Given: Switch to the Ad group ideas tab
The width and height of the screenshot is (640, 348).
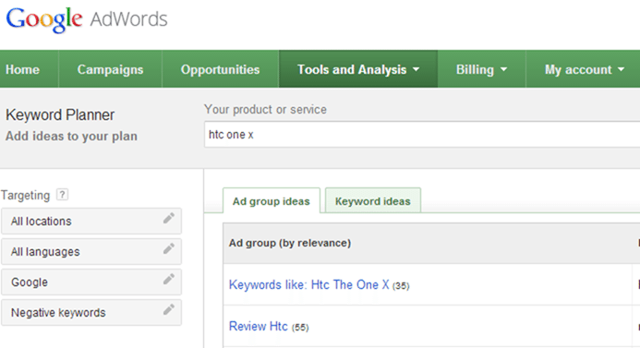Looking at the screenshot, I should [272, 200].
